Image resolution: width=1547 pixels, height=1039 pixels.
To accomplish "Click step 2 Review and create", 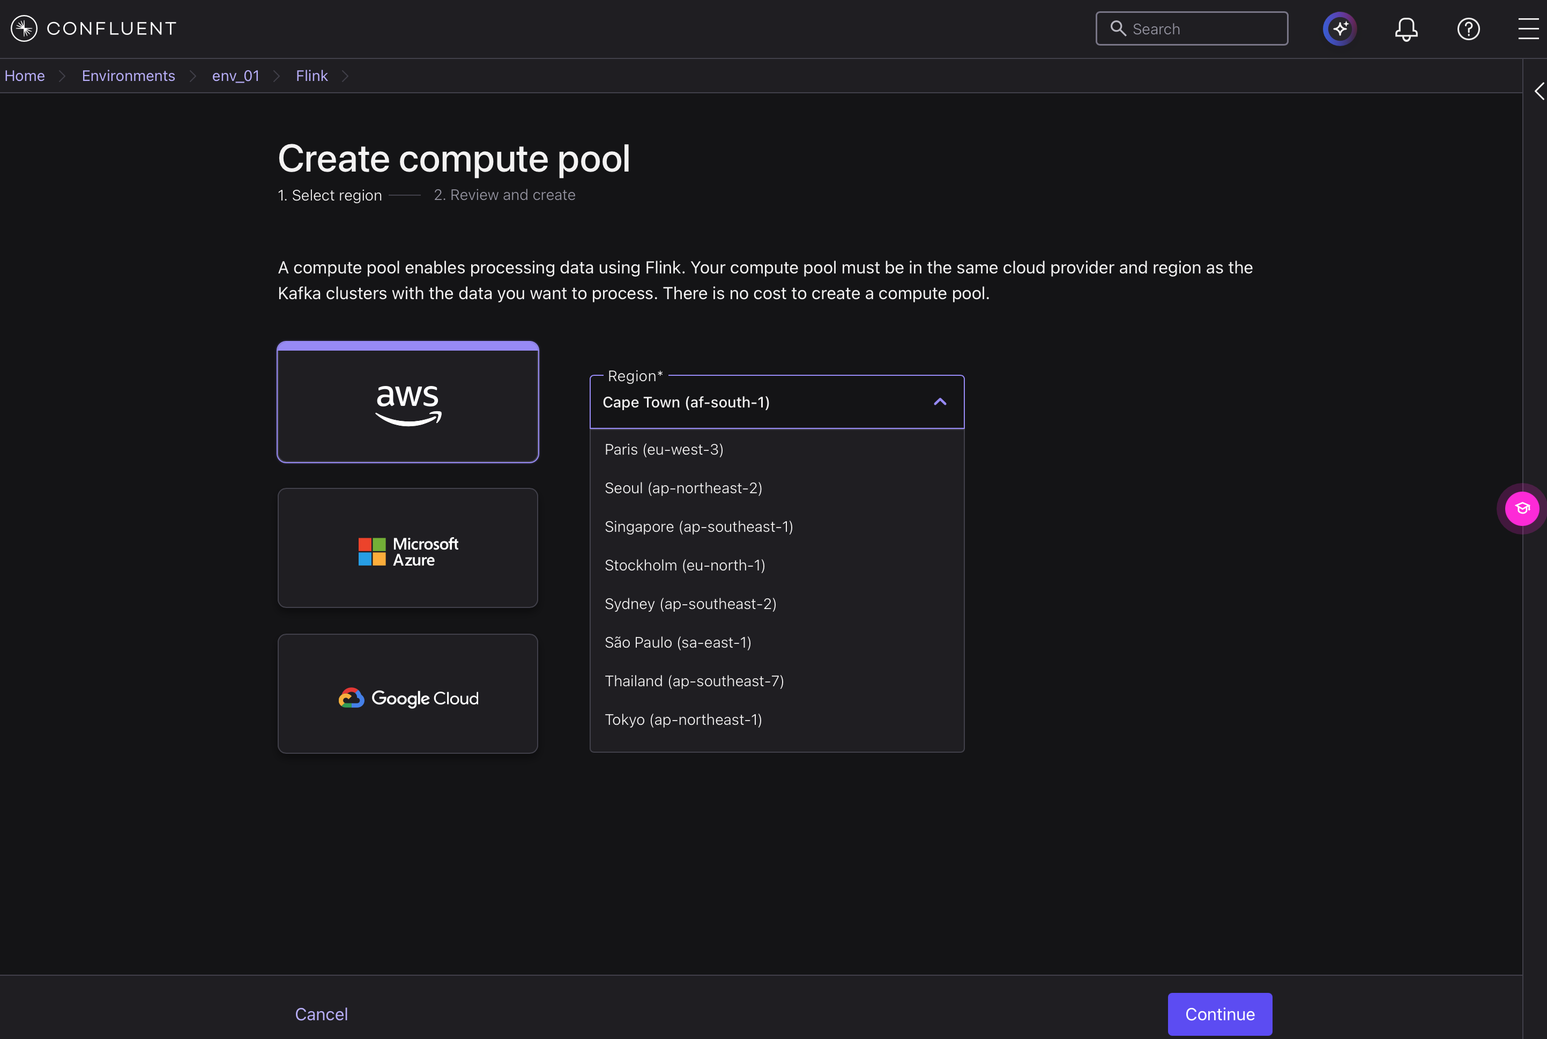I will [x=504, y=195].
